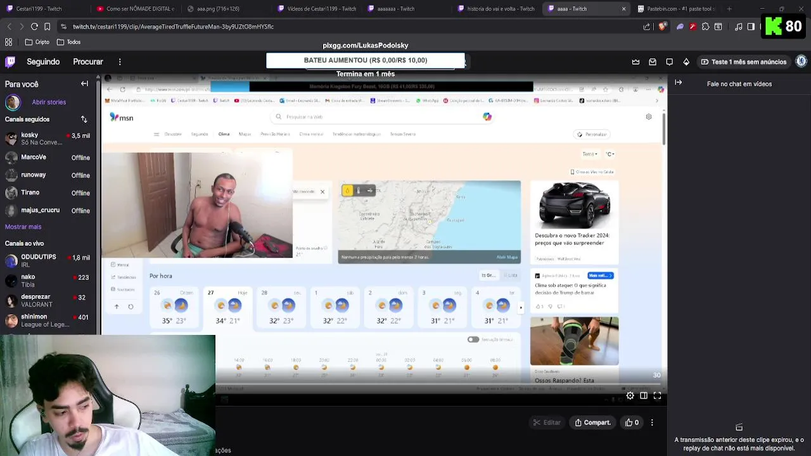
Task: Click the Compart. share button
Action: pos(593,422)
